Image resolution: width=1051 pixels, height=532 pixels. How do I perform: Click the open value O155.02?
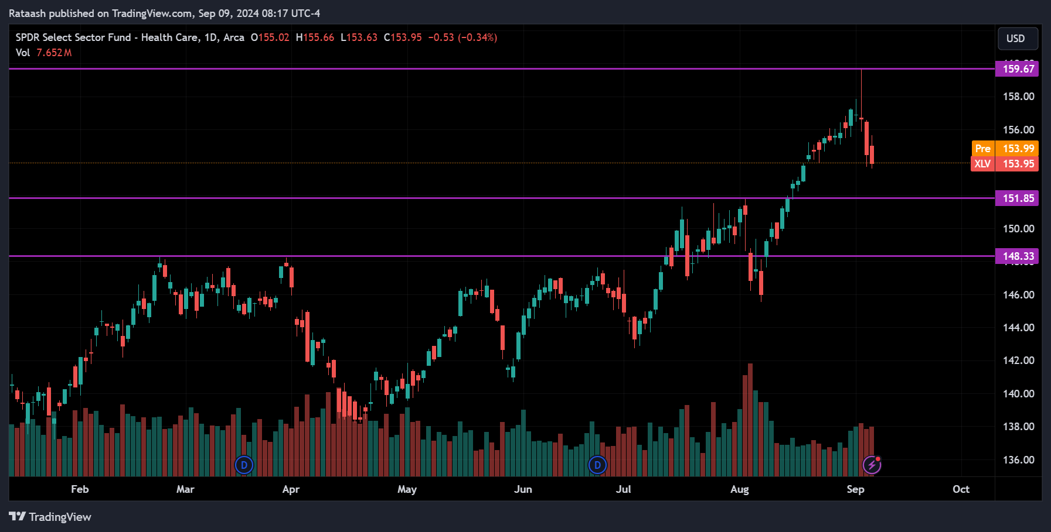point(270,37)
